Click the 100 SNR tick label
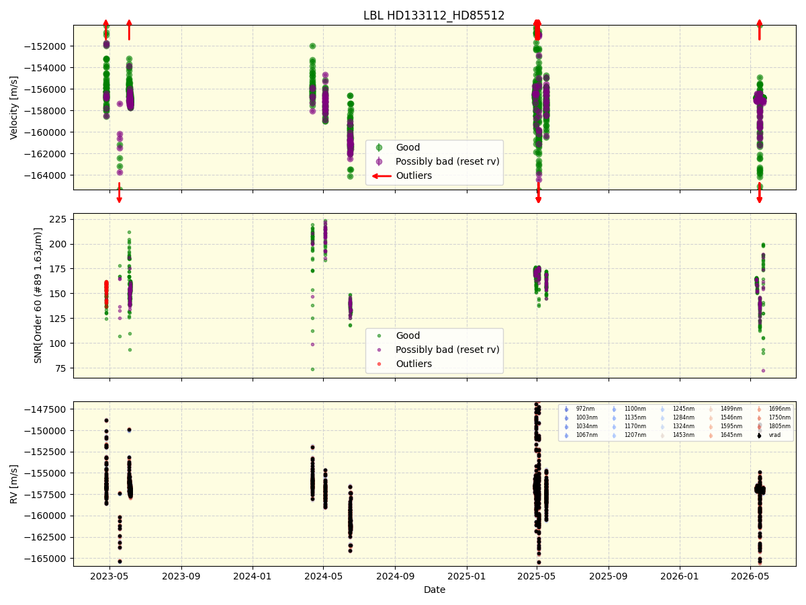Viewport: 806px width, 605px height. coord(59,344)
